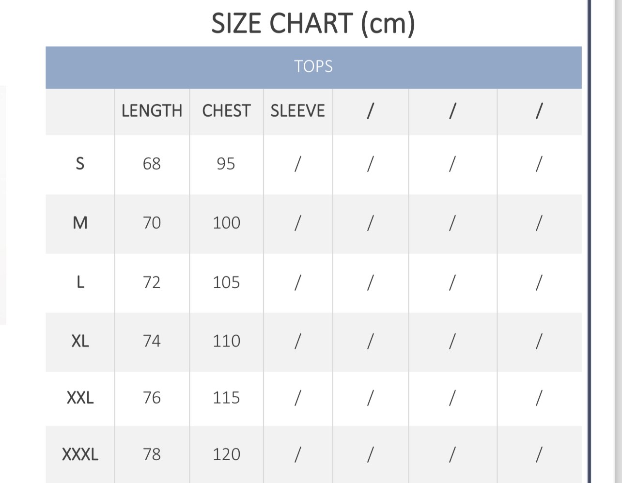Select the chest value 120
622x483 pixels.
(x=226, y=454)
